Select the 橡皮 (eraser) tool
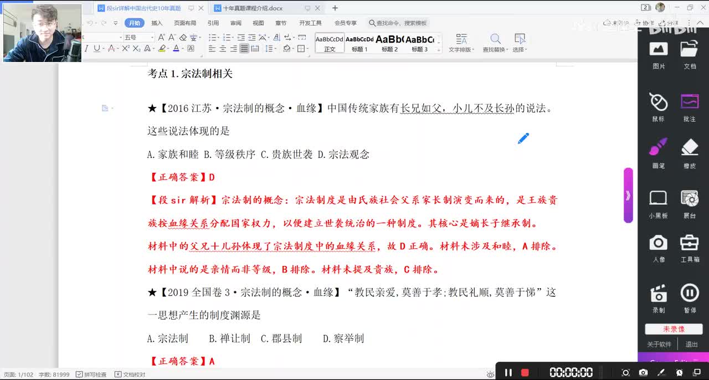This screenshot has height=380, width=709. point(690,154)
